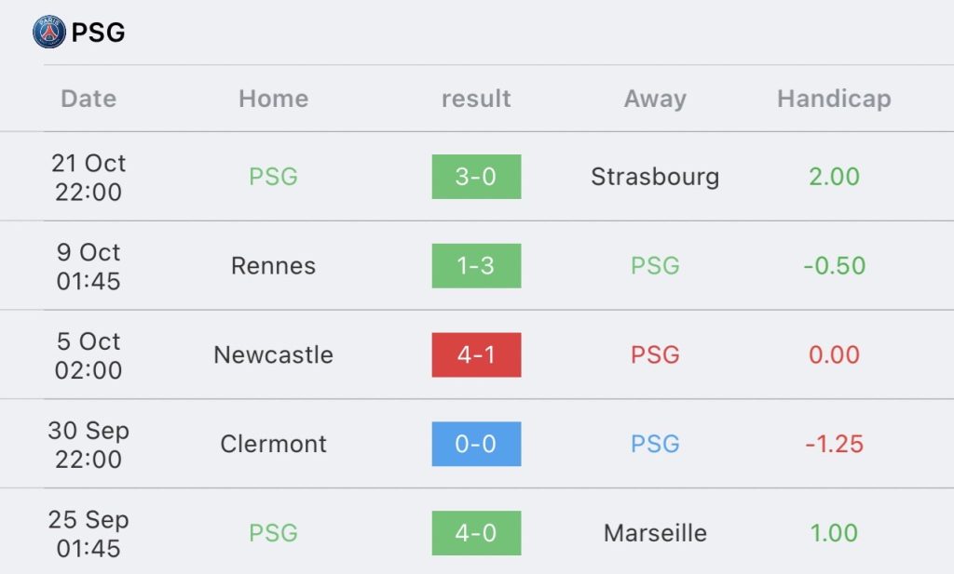Click the result column header
Screen dimensions: 954x574
coord(476,99)
